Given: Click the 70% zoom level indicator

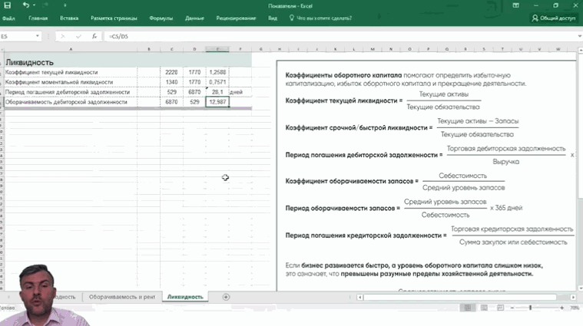Looking at the screenshot, I should point(575,308).
